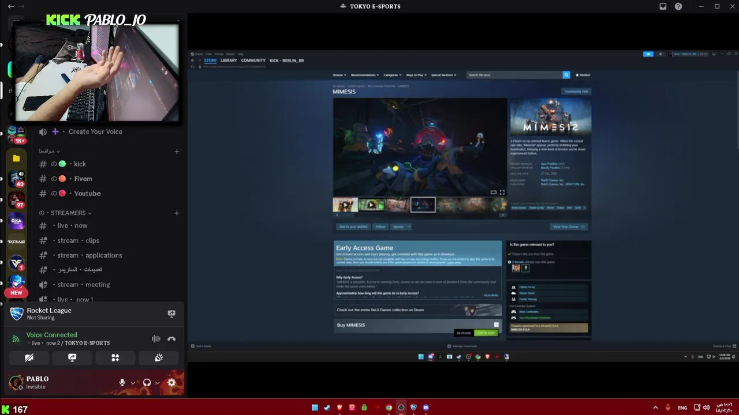Image resolution: width=739 pixels, height=415 pixels.
Task: Launch an activity from voice panel
Action: tap(115, 358)
